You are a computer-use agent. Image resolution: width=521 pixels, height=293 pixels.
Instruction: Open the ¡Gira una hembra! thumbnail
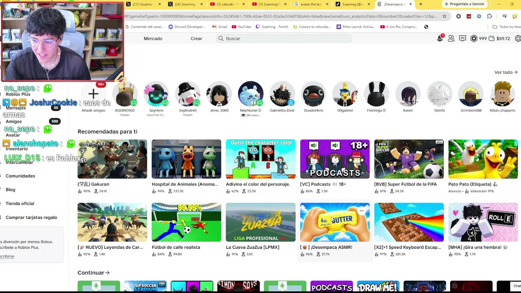(x=483, y=222)
